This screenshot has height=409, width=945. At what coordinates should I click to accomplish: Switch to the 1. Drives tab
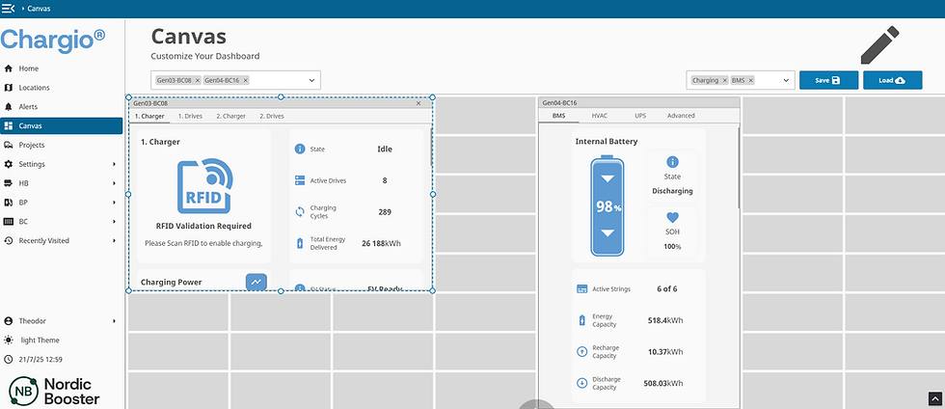[x=190, y=116]
